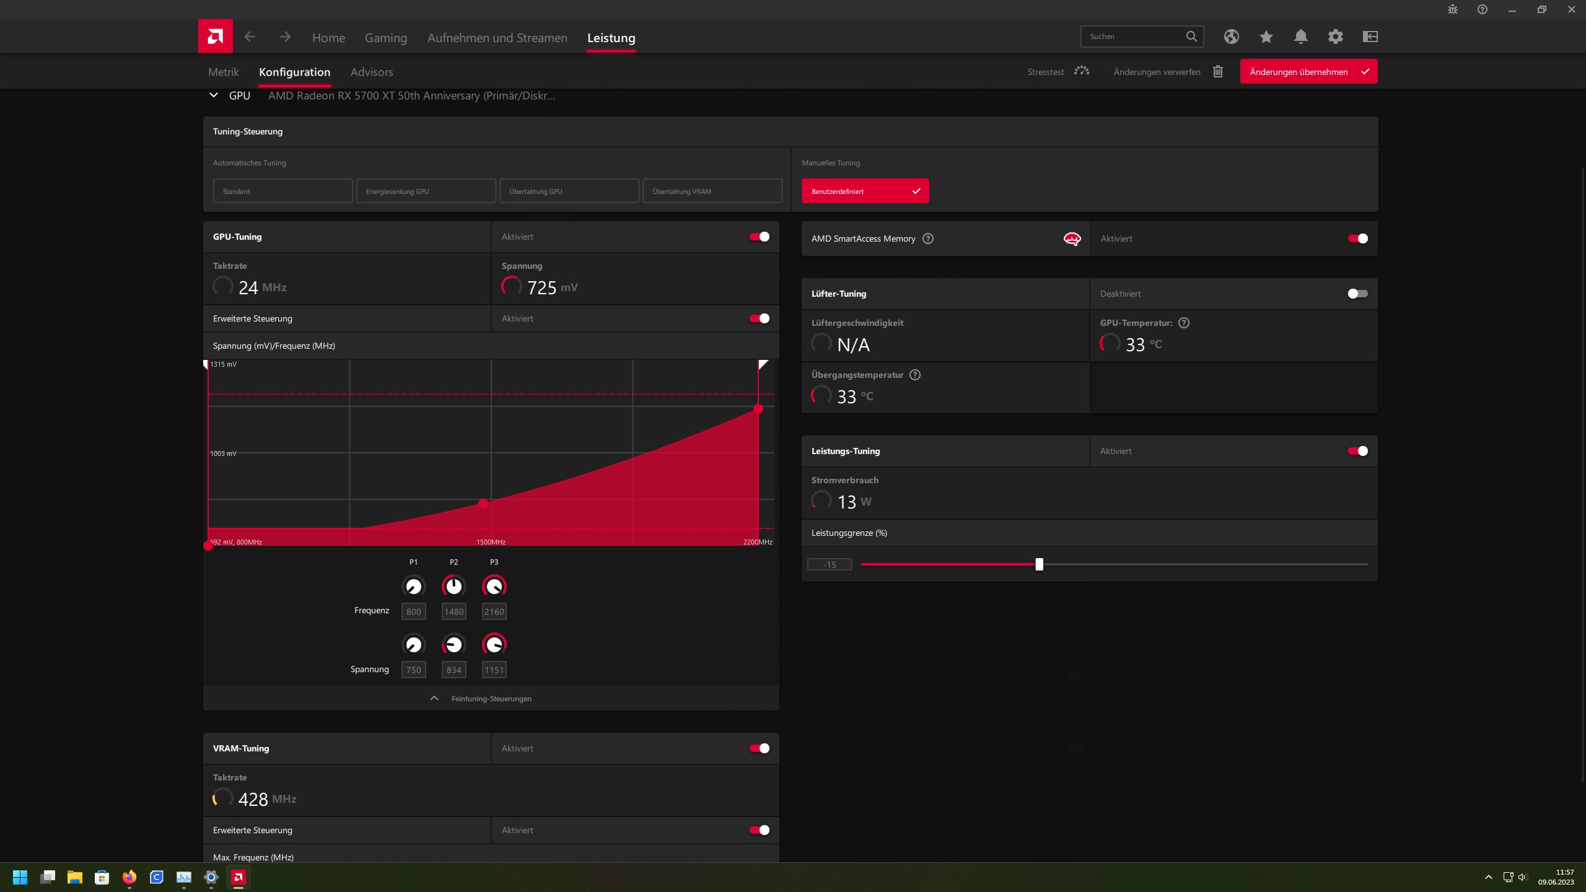Open settings gear icon in header

coord(1335,37)
